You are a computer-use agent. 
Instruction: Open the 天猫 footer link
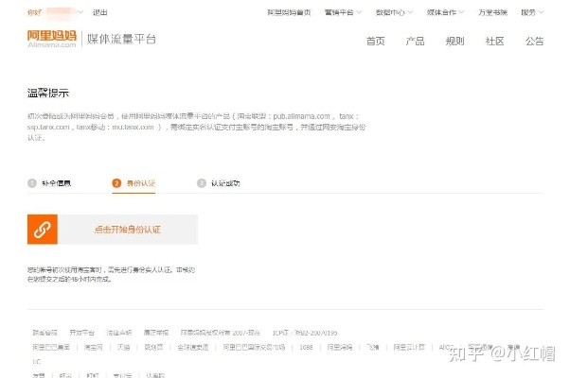(124, 347)
